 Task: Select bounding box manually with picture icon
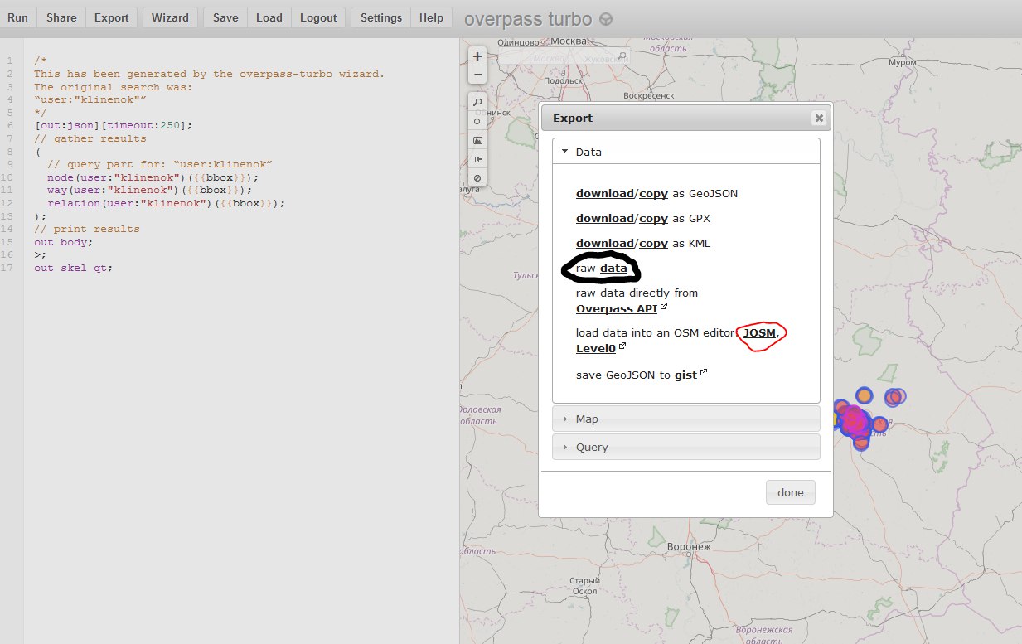pos(477,140)
